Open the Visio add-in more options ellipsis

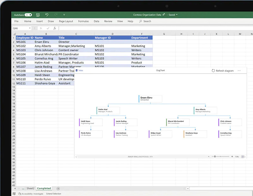tap(239, 71)
